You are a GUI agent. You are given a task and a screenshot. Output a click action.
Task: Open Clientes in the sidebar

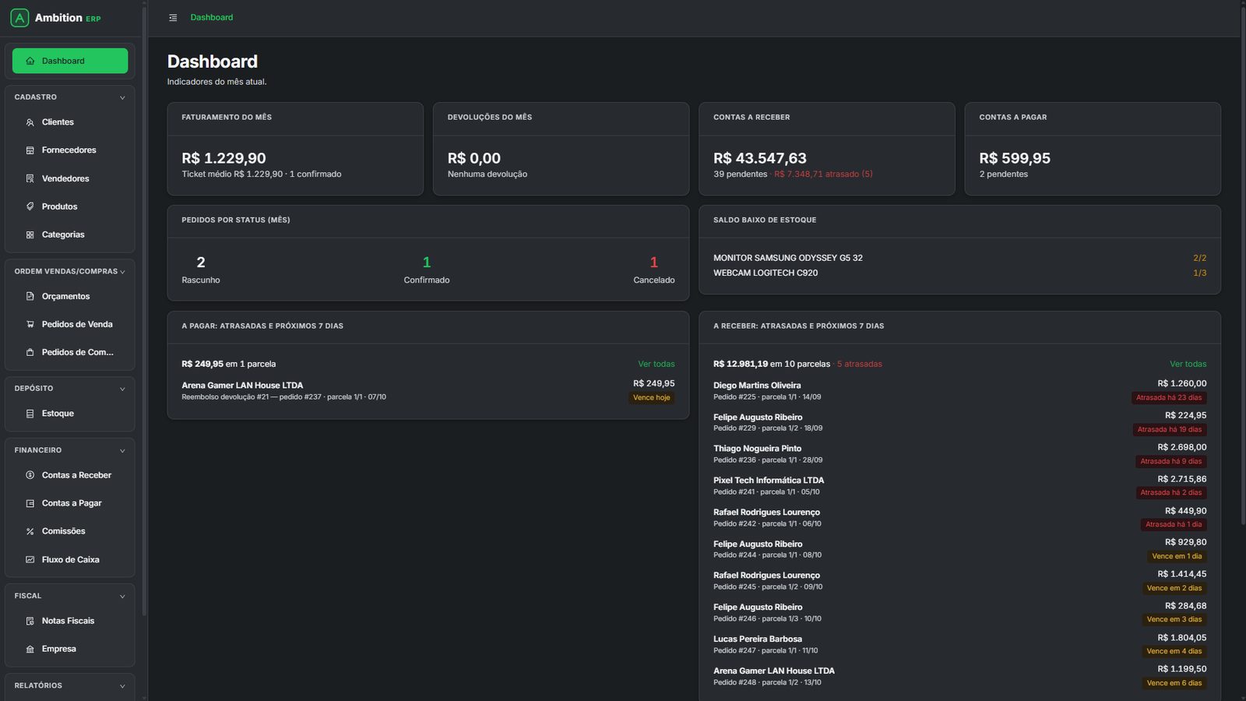[70, 122]
